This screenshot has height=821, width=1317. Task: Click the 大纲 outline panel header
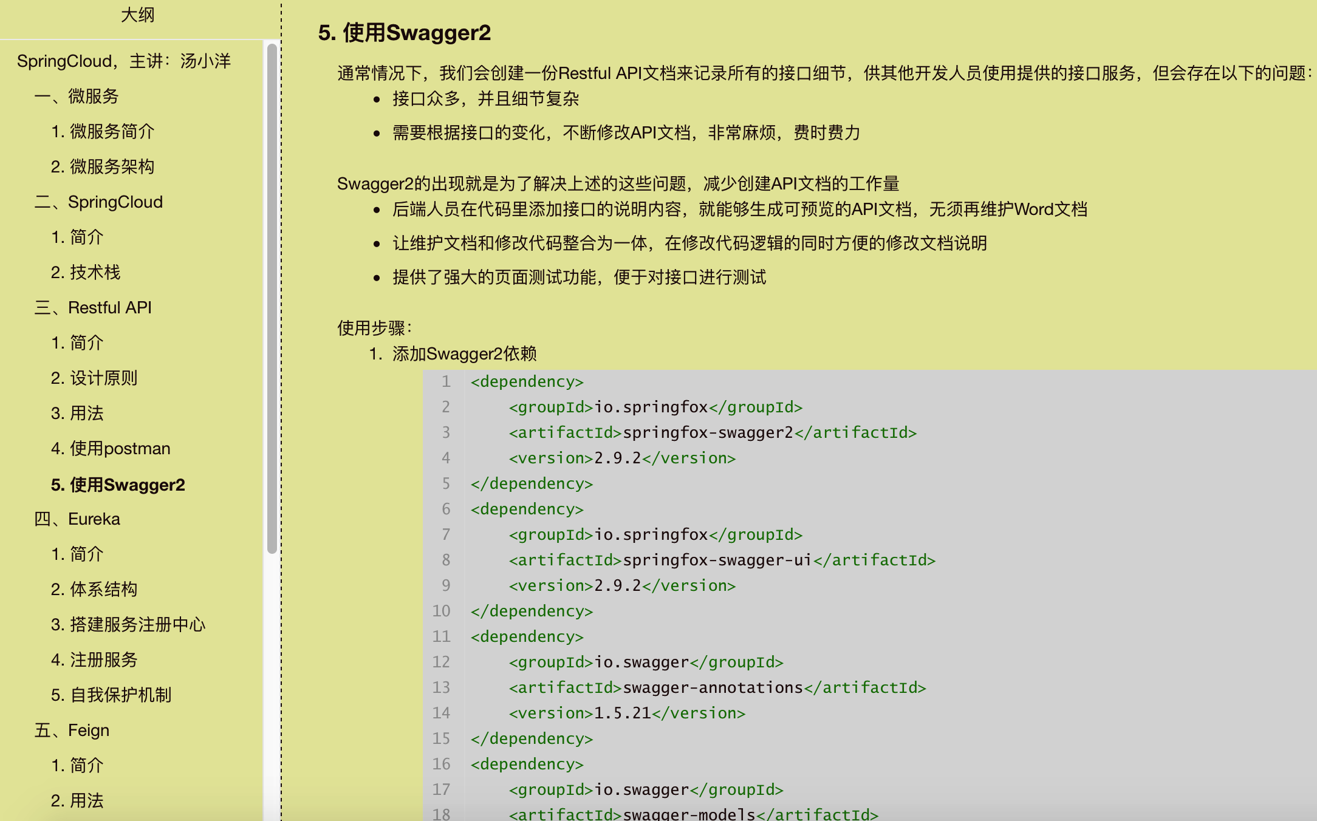click(138, 15)
